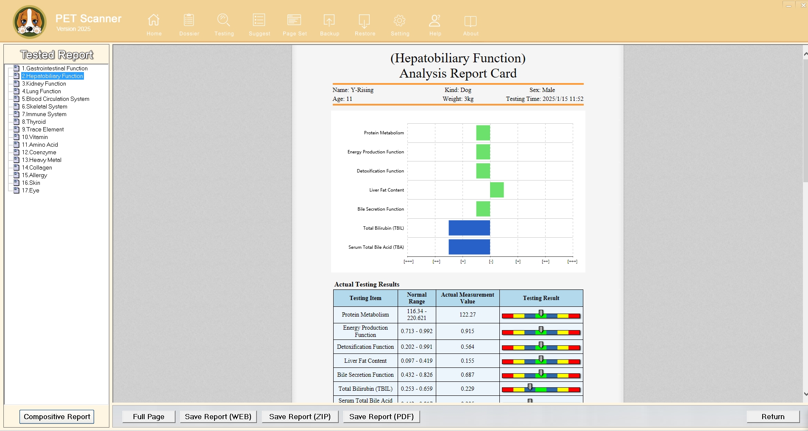This screenshot has height=431, width=808.
Task: Open the 17.Eye report entry
Action: point(31,190)
